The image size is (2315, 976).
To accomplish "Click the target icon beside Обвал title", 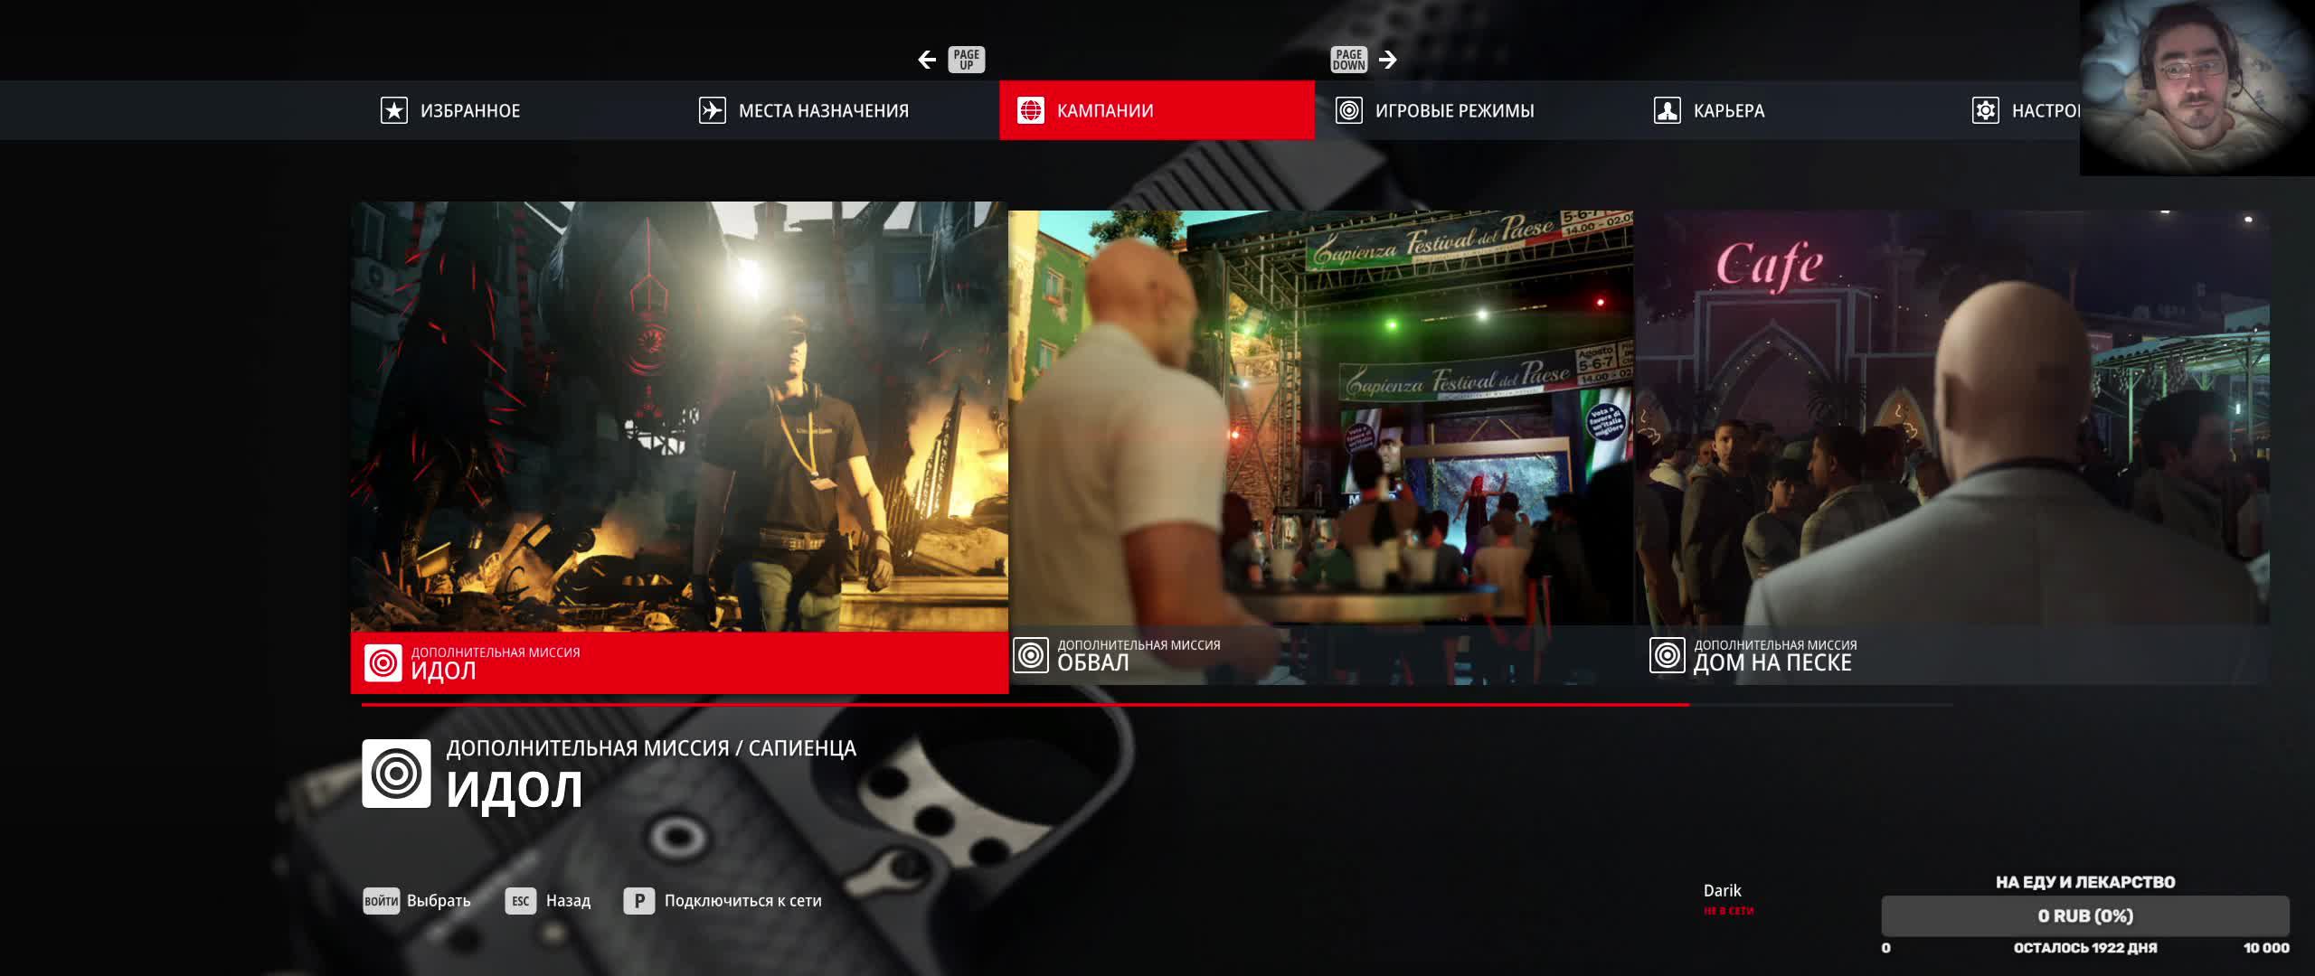I will click(1030, 655).
